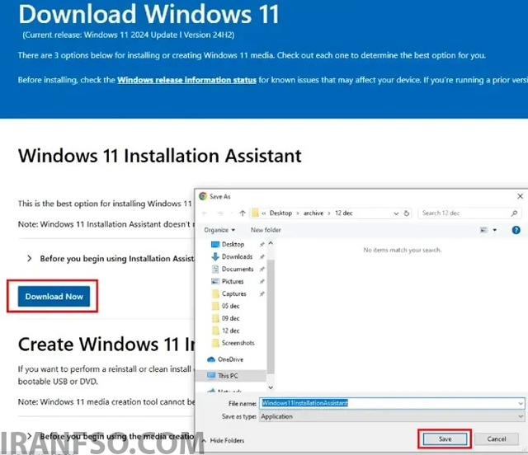Select the 12 dec folder in the navigation pane
Image resolution: width=528 pixels, height=455 pixels.
coord(230,331)
